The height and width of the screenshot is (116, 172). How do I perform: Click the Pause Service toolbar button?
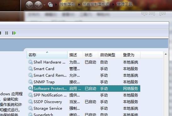[x=7, y=33]
